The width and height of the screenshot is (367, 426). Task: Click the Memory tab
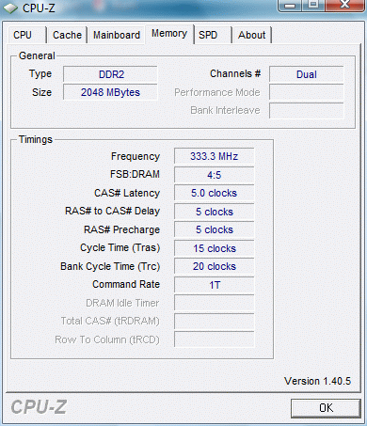(x=169, y=34)
